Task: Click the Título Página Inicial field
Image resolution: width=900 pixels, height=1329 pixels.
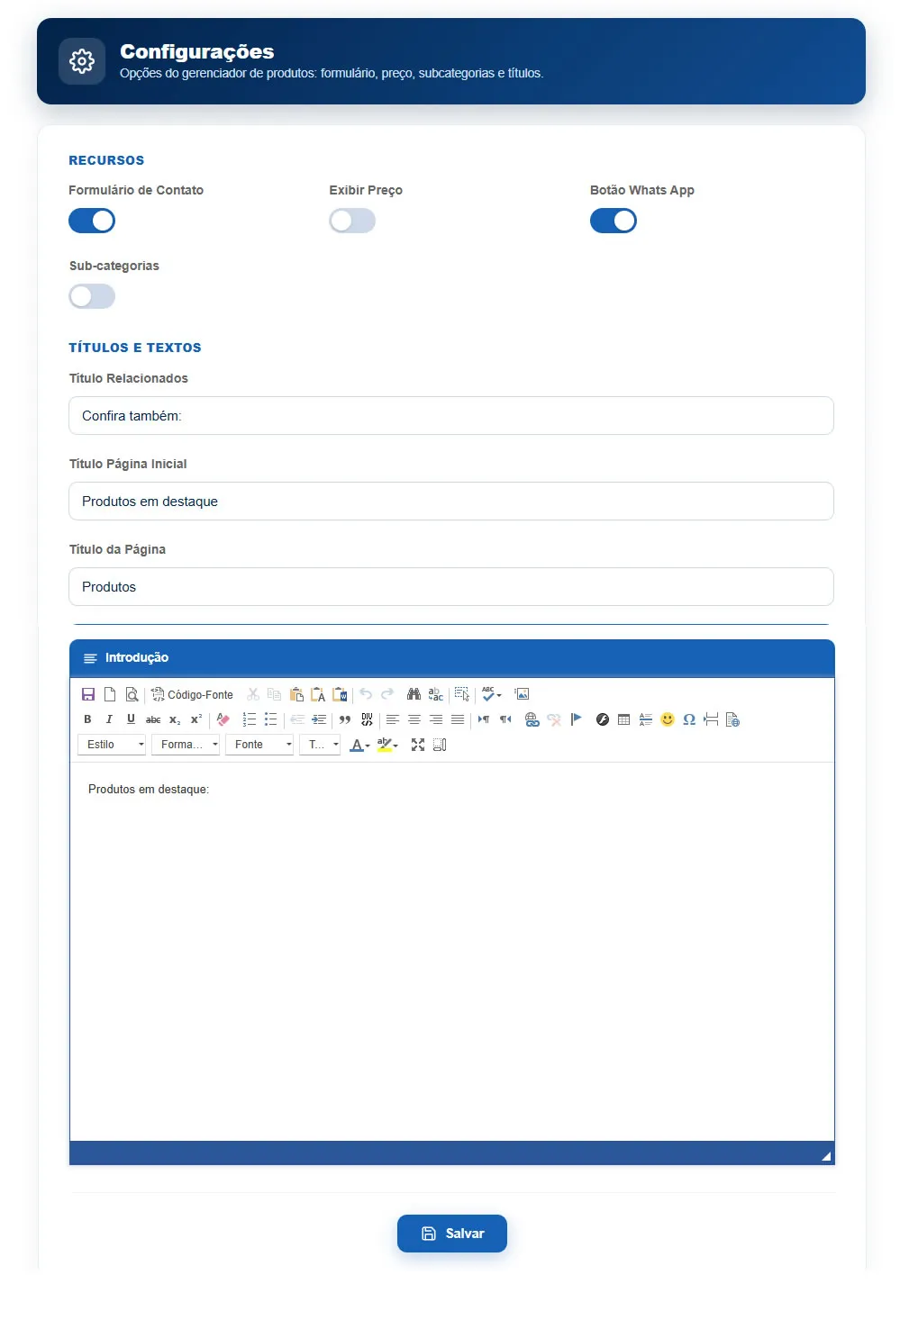Action: pyautogui.click(x=451, y=502)
